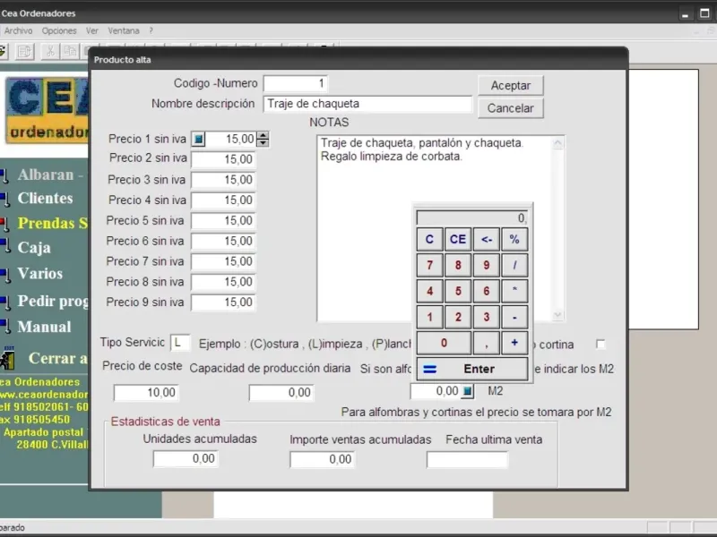Click Importe ventas acumuladas field

[x=322, y=459]
